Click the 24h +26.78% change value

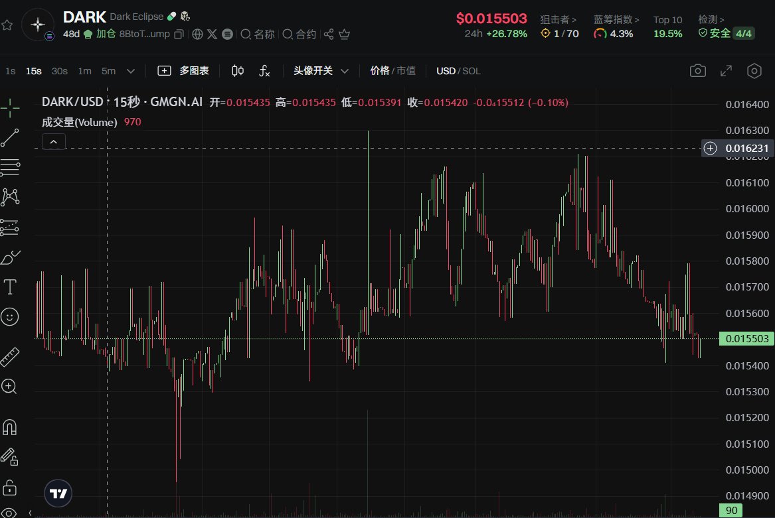pyautogui.click(x=495, y=34)
